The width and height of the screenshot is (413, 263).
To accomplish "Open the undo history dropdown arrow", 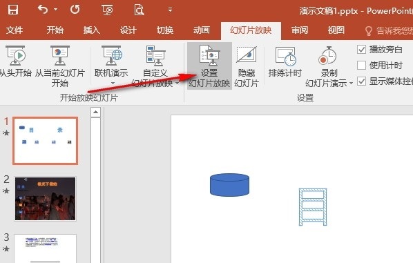I will 55,10.
